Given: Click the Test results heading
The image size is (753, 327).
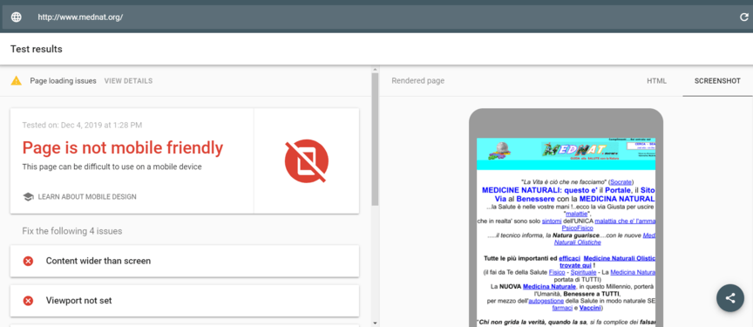Looking at the screenshot, I should point(36,49).
